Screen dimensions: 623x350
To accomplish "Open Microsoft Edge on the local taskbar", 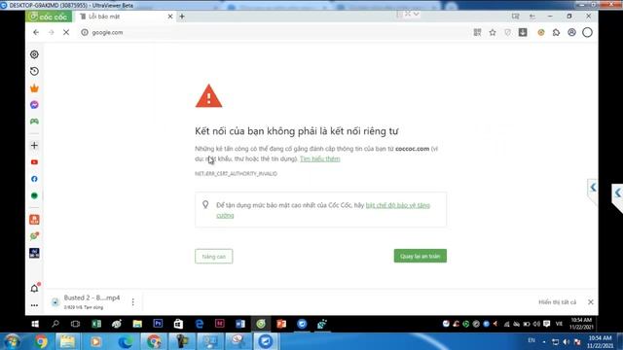I will (x=126, y=341).
